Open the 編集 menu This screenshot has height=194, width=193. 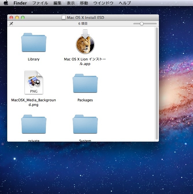click(57, 3)
